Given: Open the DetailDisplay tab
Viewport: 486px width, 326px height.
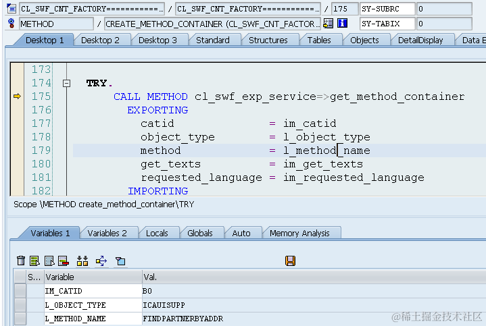Looking at the screenshot, I should click(420, 40).
